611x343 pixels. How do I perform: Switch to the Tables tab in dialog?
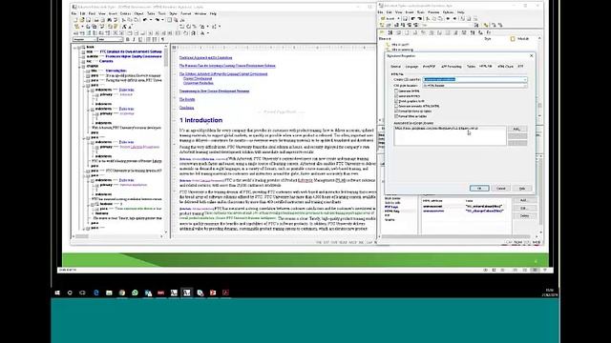click(x=471, y=67)
